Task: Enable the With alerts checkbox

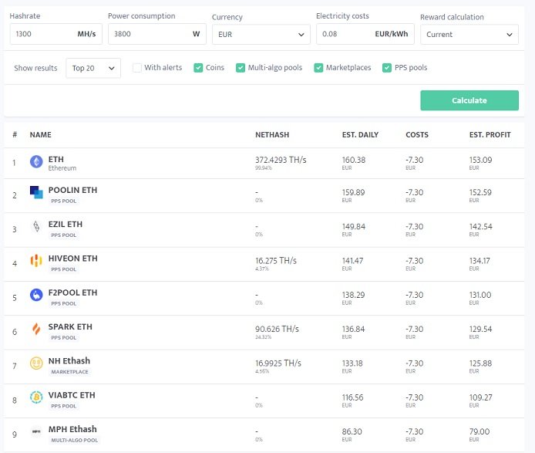Action: (x=137, y=68)
